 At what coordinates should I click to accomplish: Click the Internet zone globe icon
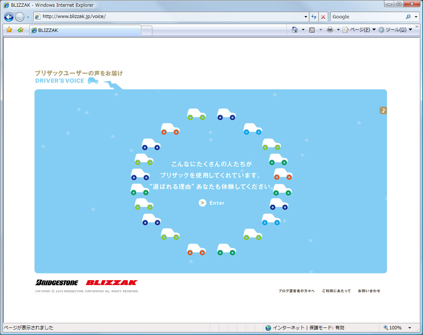click(x=268, y=328)
